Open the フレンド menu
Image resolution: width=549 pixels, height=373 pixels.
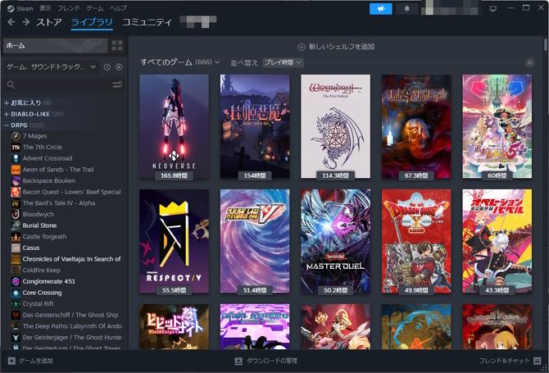69,8
